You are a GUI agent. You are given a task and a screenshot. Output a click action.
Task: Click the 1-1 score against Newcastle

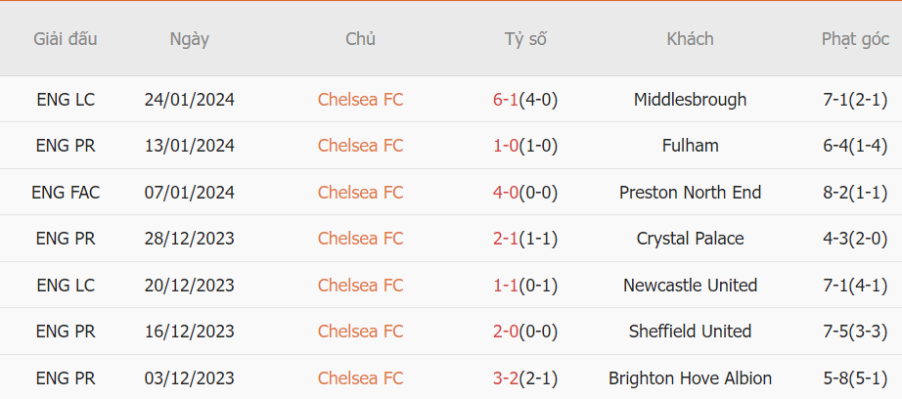[506, 286]
